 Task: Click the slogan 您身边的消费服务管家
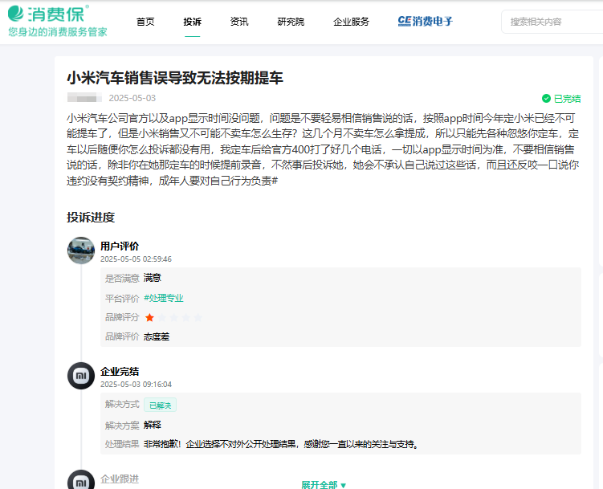coord(58,32)
